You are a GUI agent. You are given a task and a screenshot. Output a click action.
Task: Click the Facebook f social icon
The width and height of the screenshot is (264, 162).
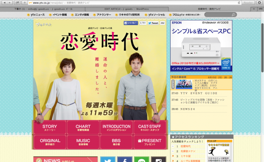tap(125, 160)
